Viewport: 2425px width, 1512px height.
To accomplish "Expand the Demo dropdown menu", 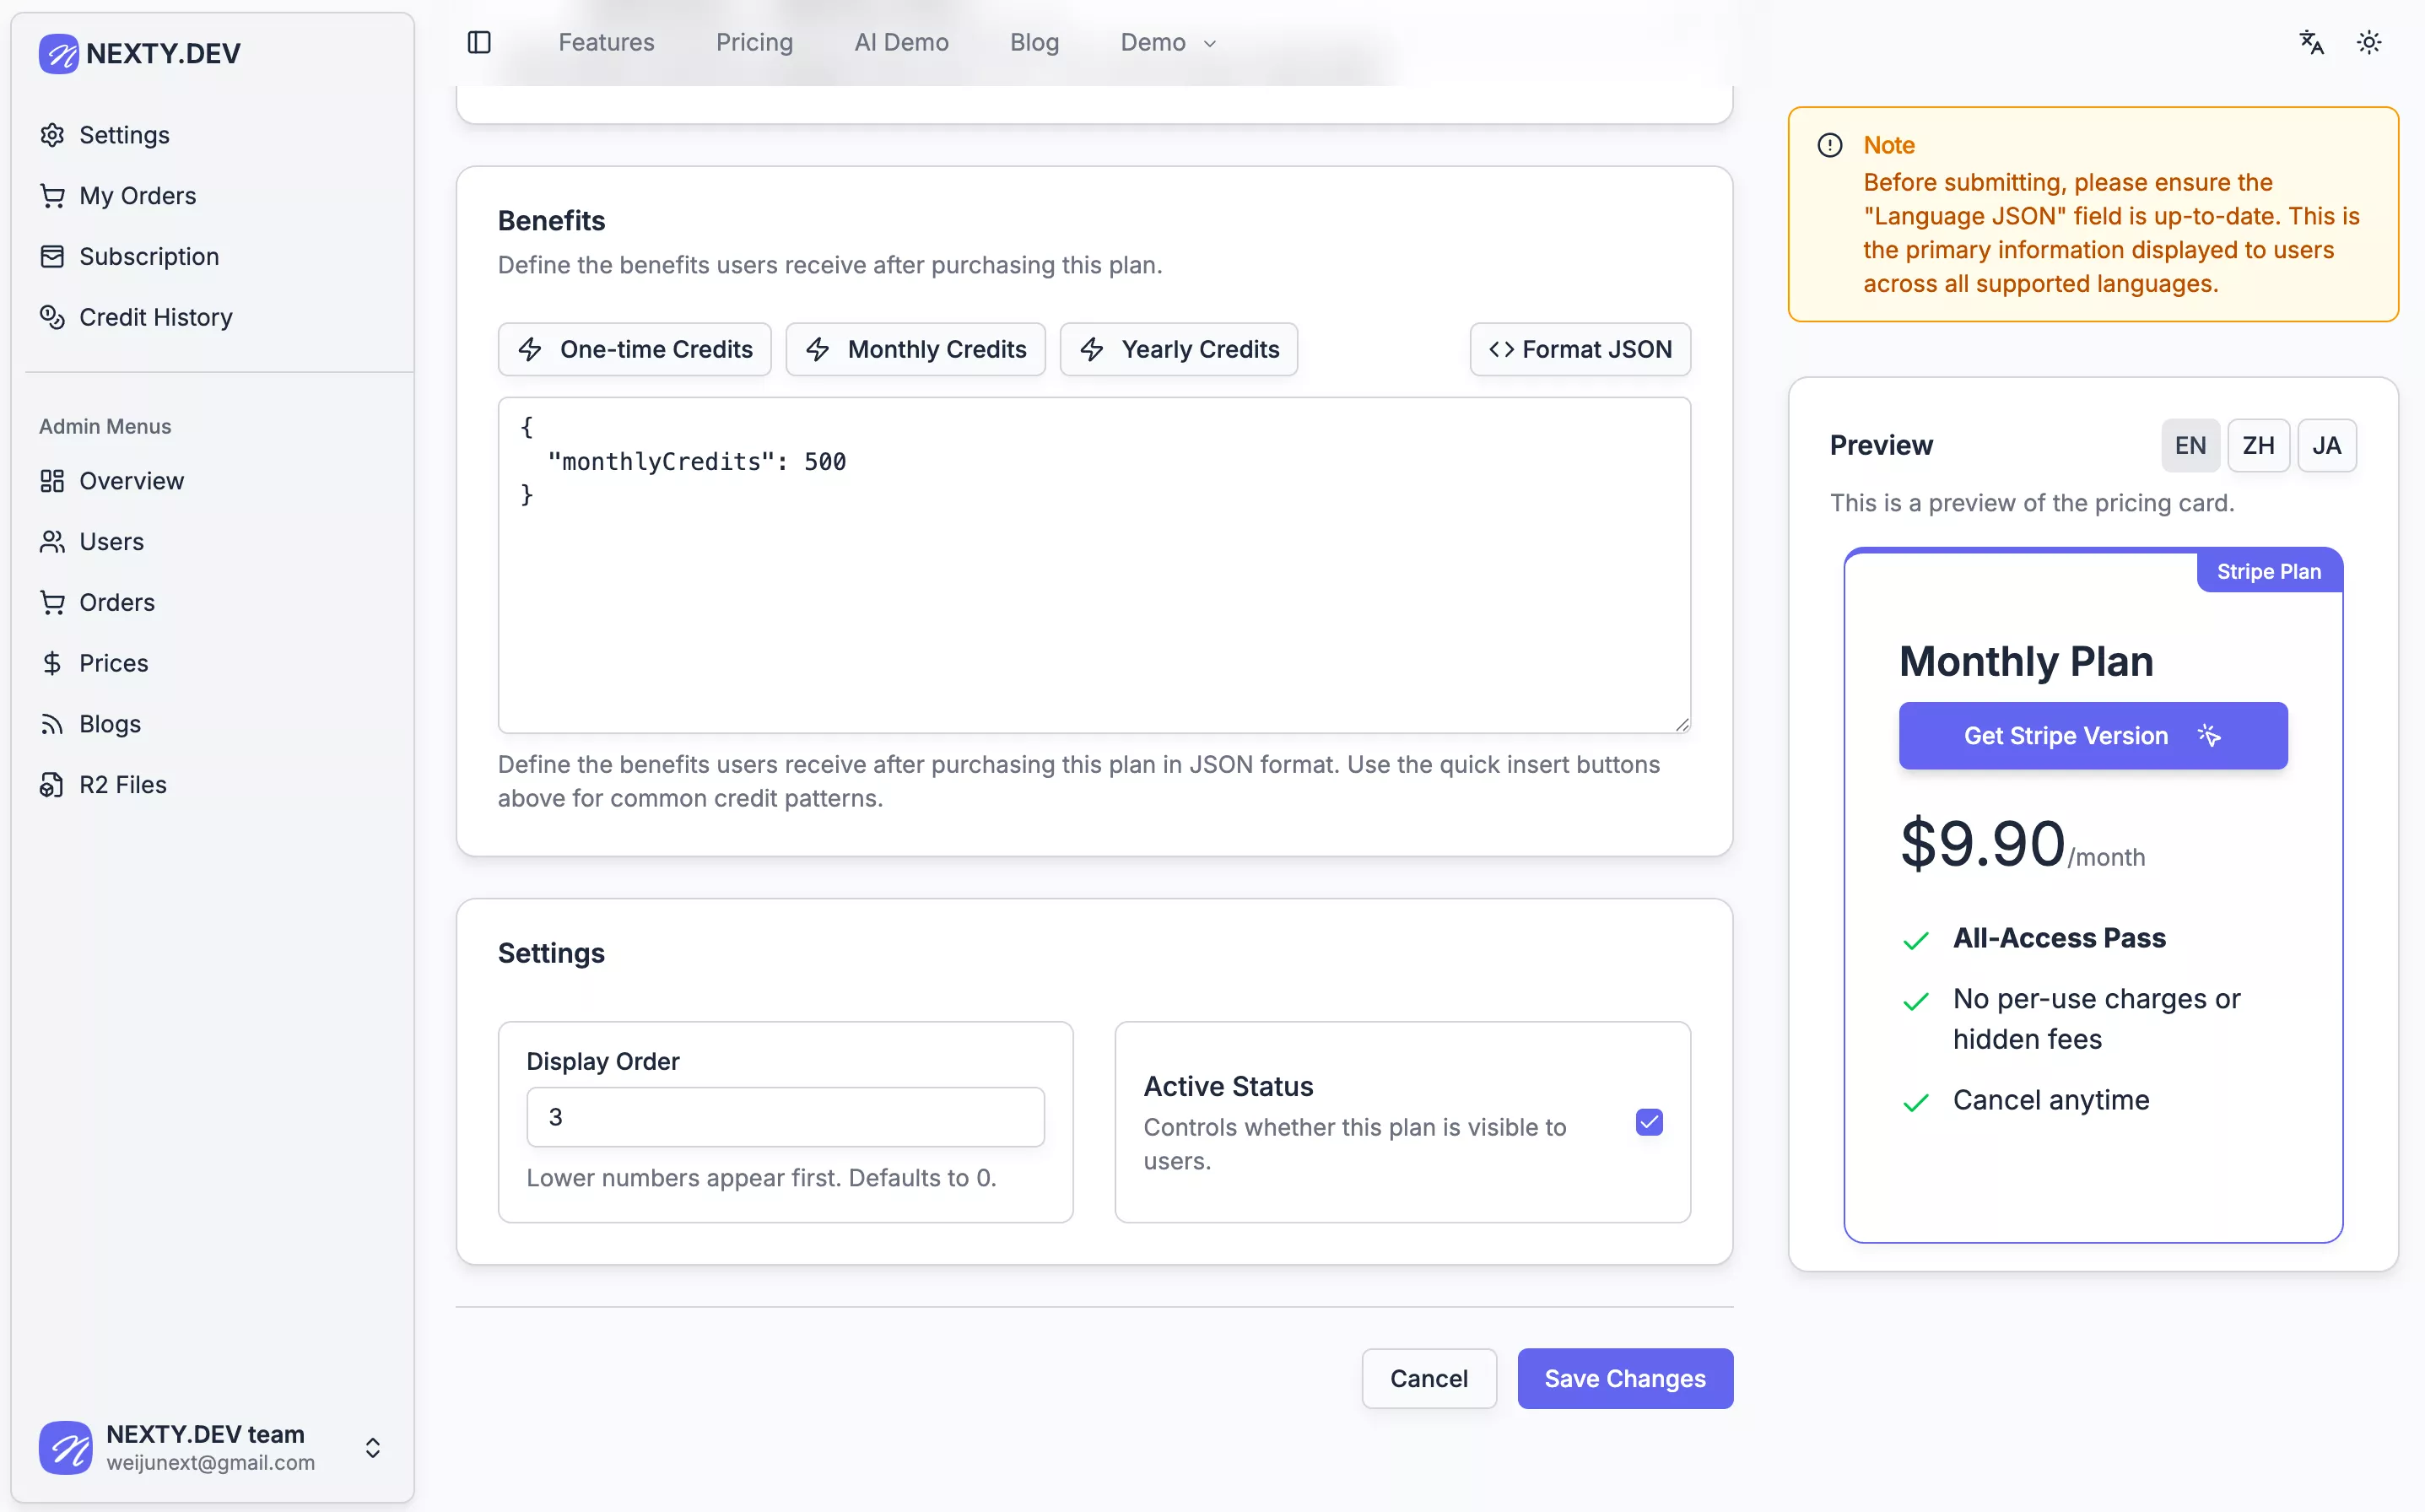I will tap(1167, 42).
